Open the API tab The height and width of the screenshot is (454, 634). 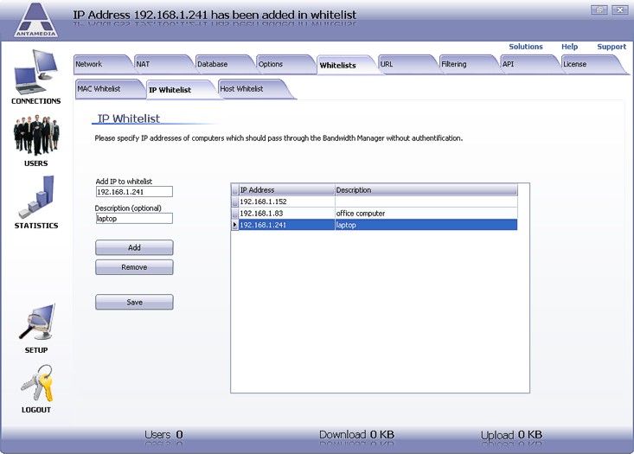point(530,64)
